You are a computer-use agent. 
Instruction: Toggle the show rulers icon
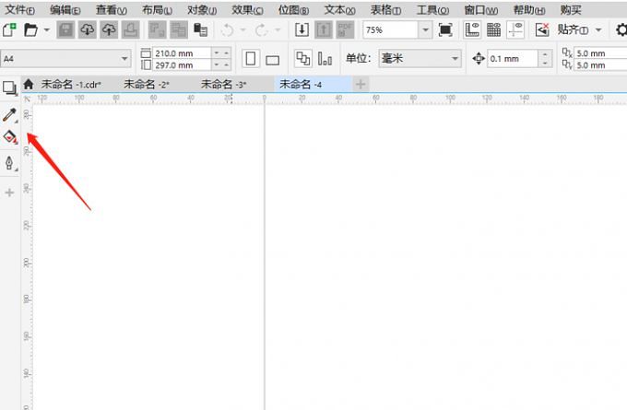click(472, 30)
